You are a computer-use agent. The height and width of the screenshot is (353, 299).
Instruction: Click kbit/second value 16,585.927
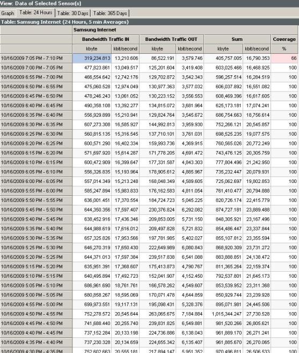127,124
